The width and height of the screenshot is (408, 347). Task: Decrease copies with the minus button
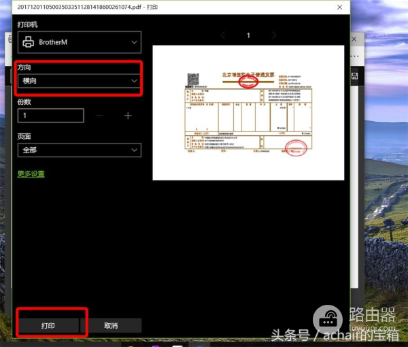tap(100, 116)
